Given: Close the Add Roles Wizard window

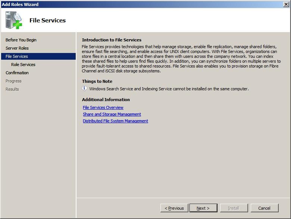Looking at the screenshot, I should [x=286, y=4].
